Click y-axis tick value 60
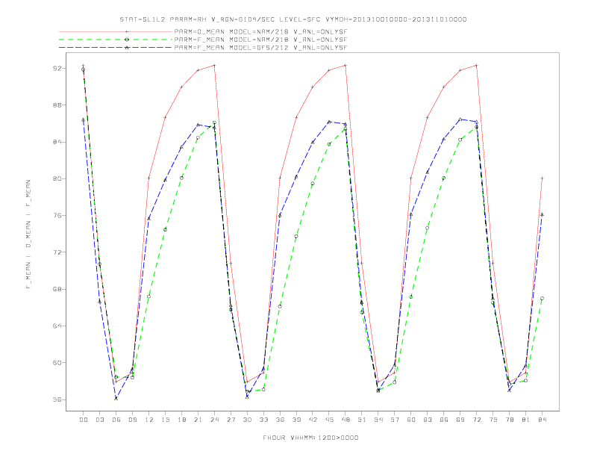This screenshot has width=591, height=457. [x=57, y=363]
